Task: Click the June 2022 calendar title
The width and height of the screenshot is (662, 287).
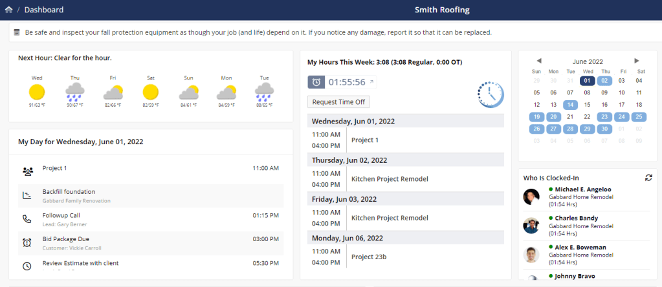Action: [x=588, y=61]
